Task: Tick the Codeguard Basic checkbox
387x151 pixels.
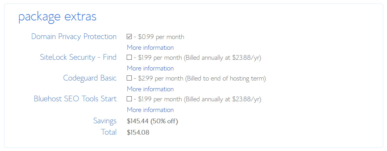Action: [x=129, y=78]
